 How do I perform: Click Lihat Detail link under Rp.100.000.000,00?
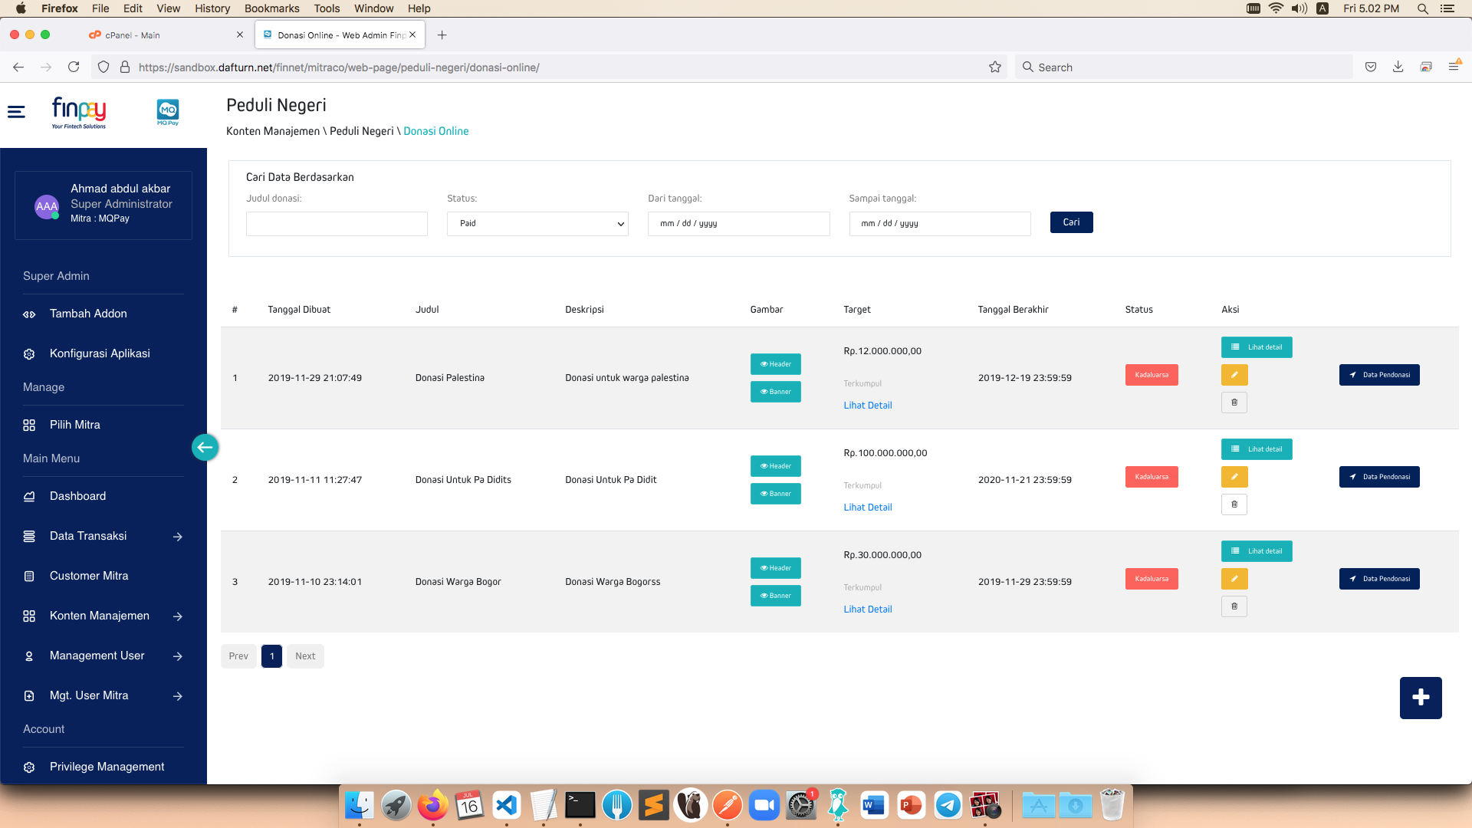click(x=867, y=508)
